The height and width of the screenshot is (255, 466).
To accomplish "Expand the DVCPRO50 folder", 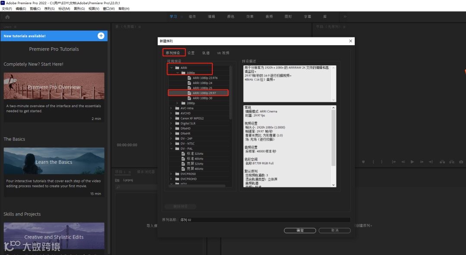I will coord(171,174).
